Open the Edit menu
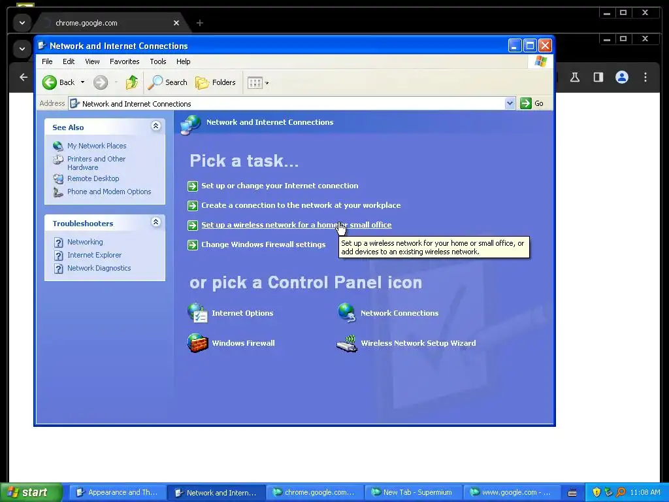 (69, 61)
